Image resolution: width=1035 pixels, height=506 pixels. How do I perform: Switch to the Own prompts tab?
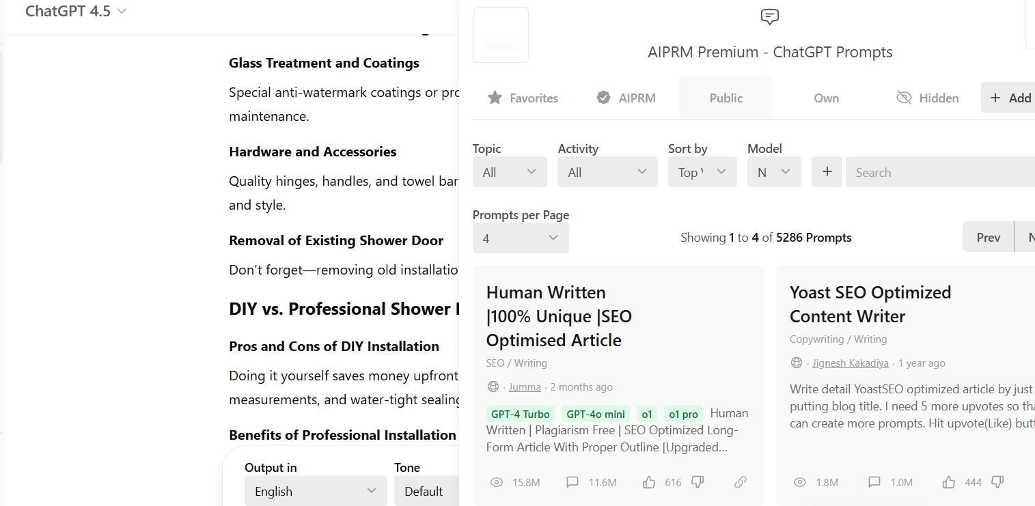tap(826, 98)
